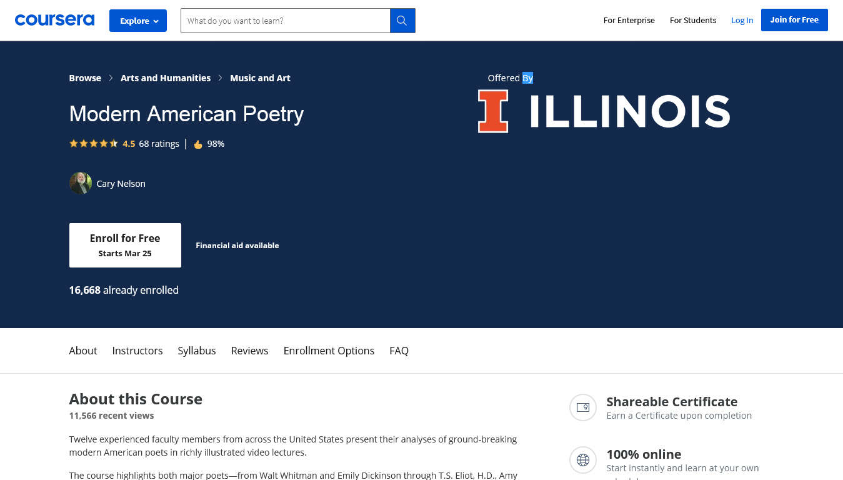Image resolution: width=843 pixels, height=480 pixels.
Task: Click the magnifying glass search button
Action: pos(402,21)
